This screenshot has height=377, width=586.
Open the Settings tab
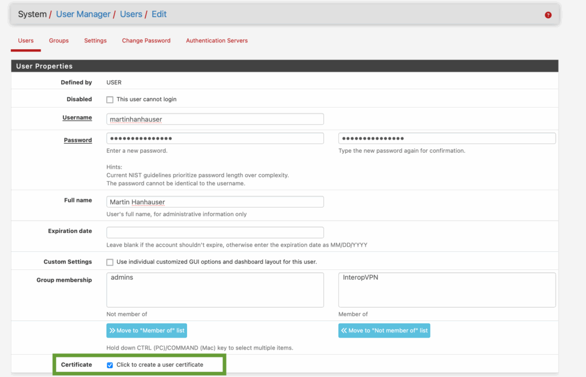pos(95,41)
